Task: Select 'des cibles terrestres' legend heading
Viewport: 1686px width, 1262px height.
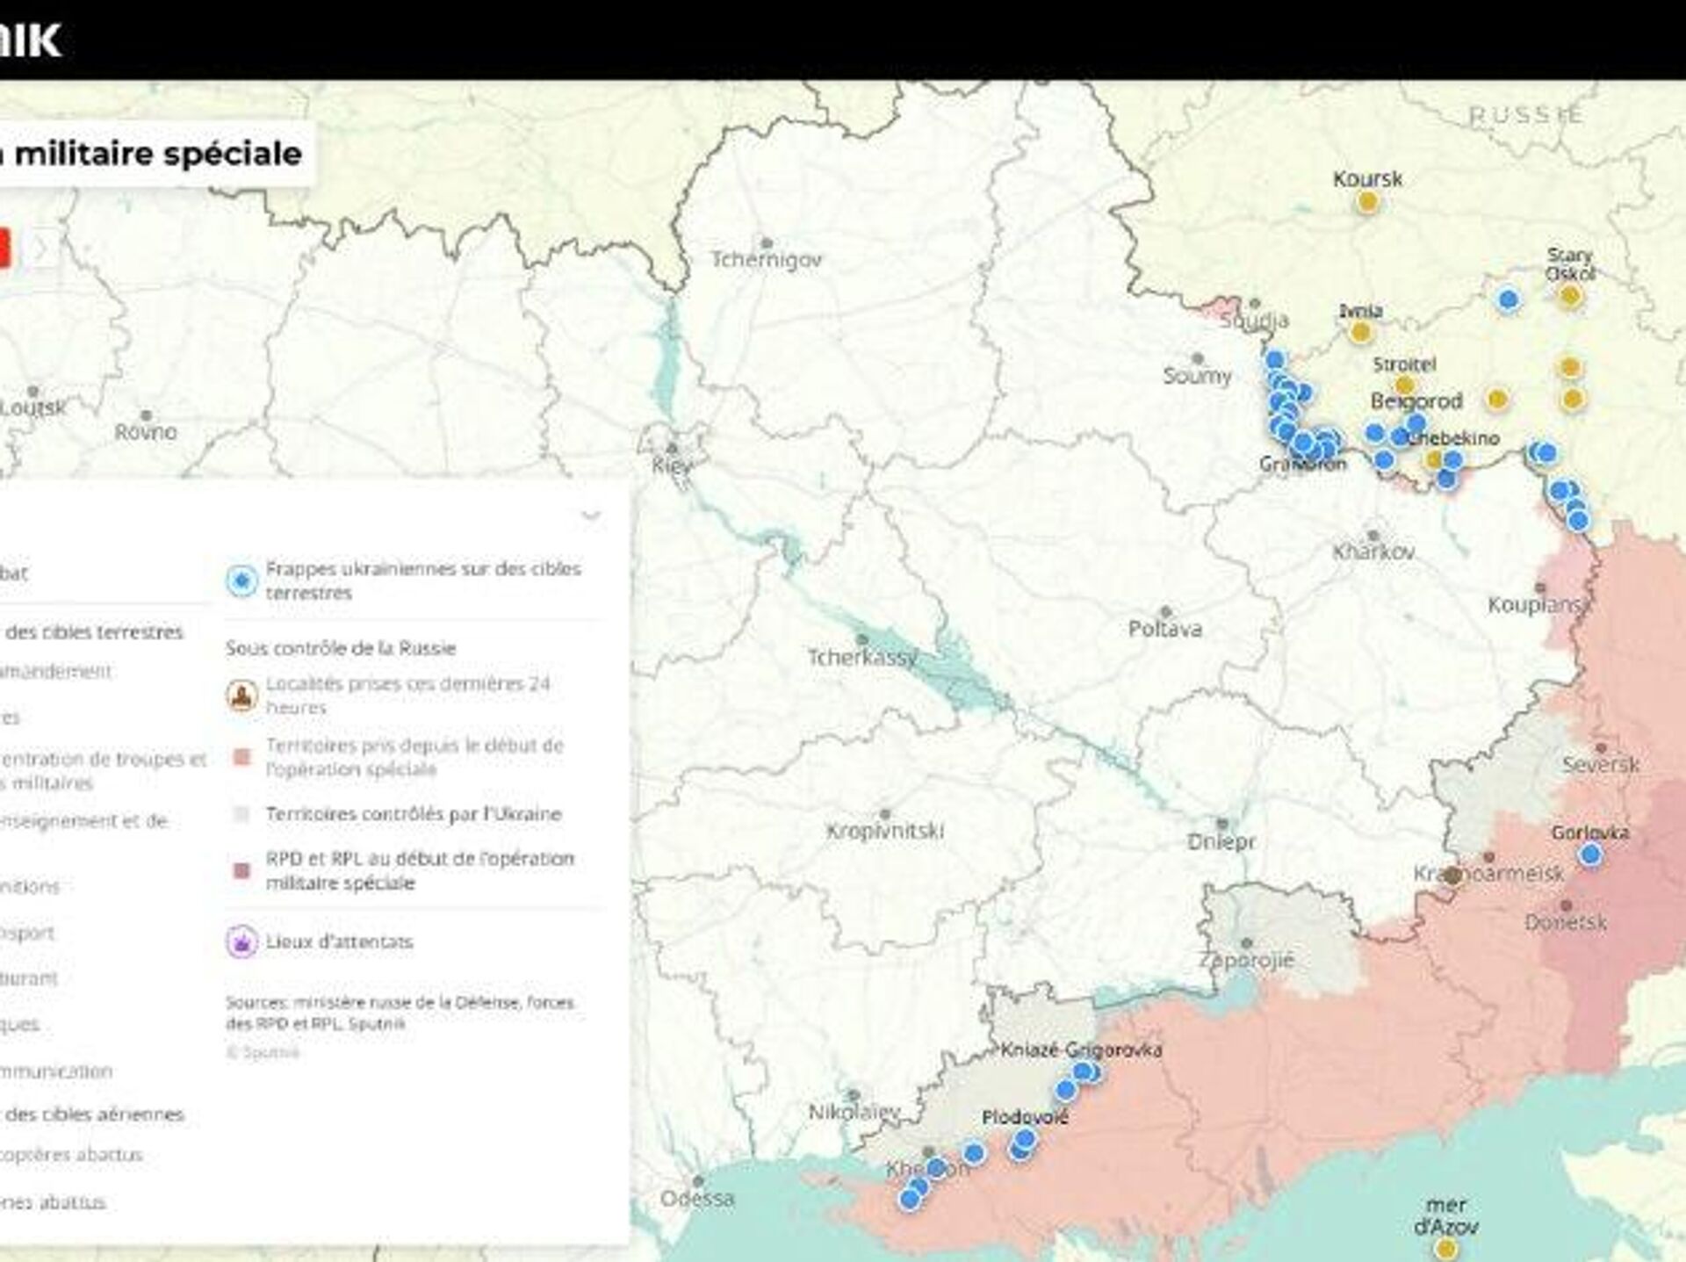Action: coord(94,631)
